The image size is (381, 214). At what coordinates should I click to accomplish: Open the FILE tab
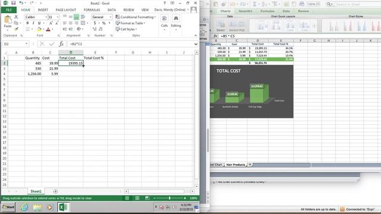(9, 10)
